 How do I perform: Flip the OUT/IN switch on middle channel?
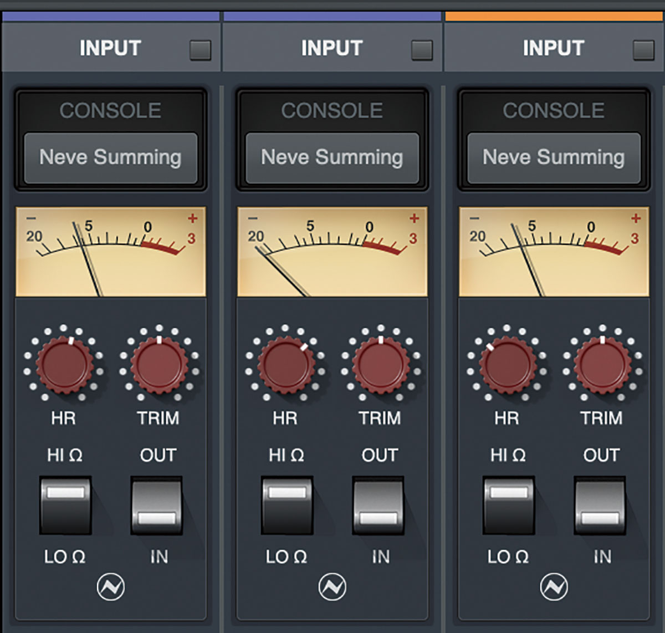(378, 505)
